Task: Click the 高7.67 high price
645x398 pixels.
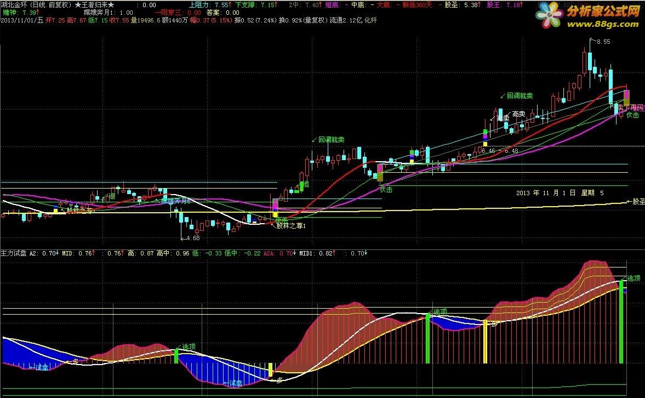Action: [x=77, y=20]
